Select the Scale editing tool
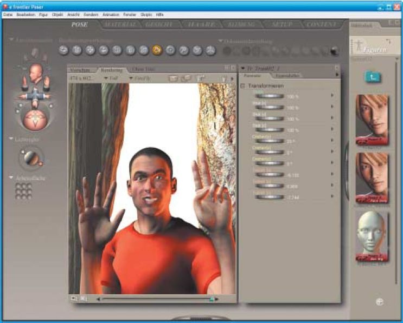The width and height of the screenshot is (403, 323). (117, 50)
